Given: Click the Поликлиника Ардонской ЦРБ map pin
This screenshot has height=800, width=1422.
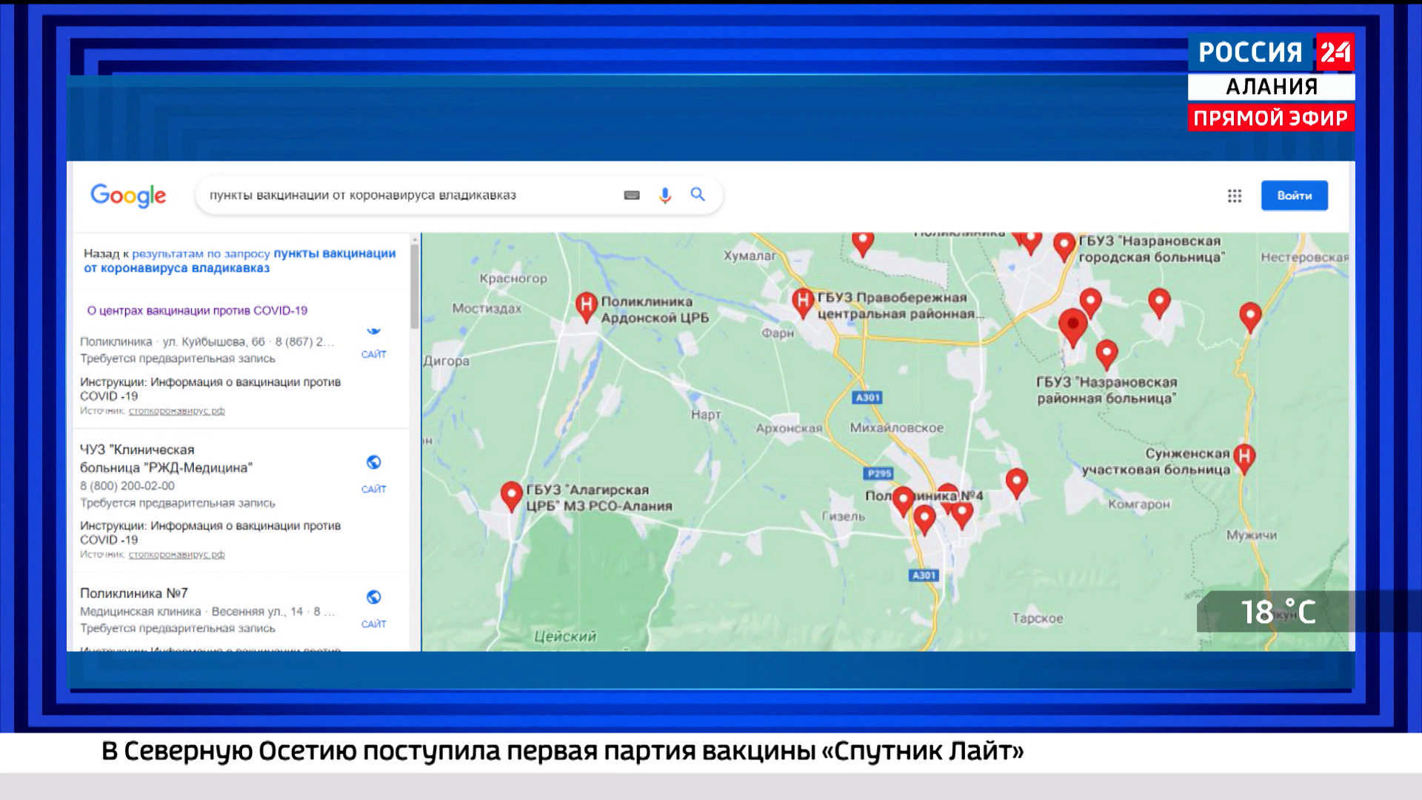Looking at the screenshot, I should pos(587,307).
